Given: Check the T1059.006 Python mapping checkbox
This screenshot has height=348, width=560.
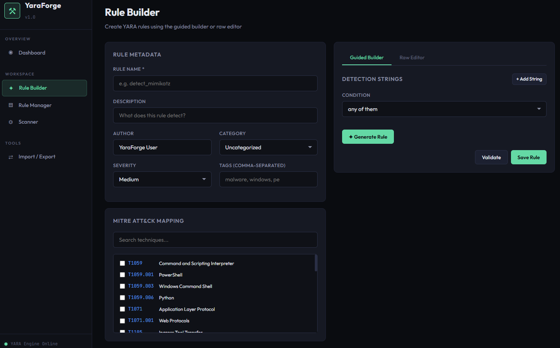Looking at the screenshot, I should [x=122, y=297].
